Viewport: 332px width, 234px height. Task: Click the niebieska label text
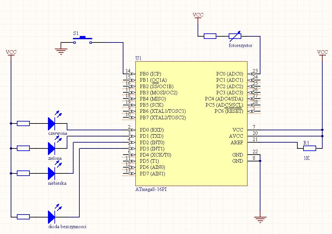click(x=57, y=183)
